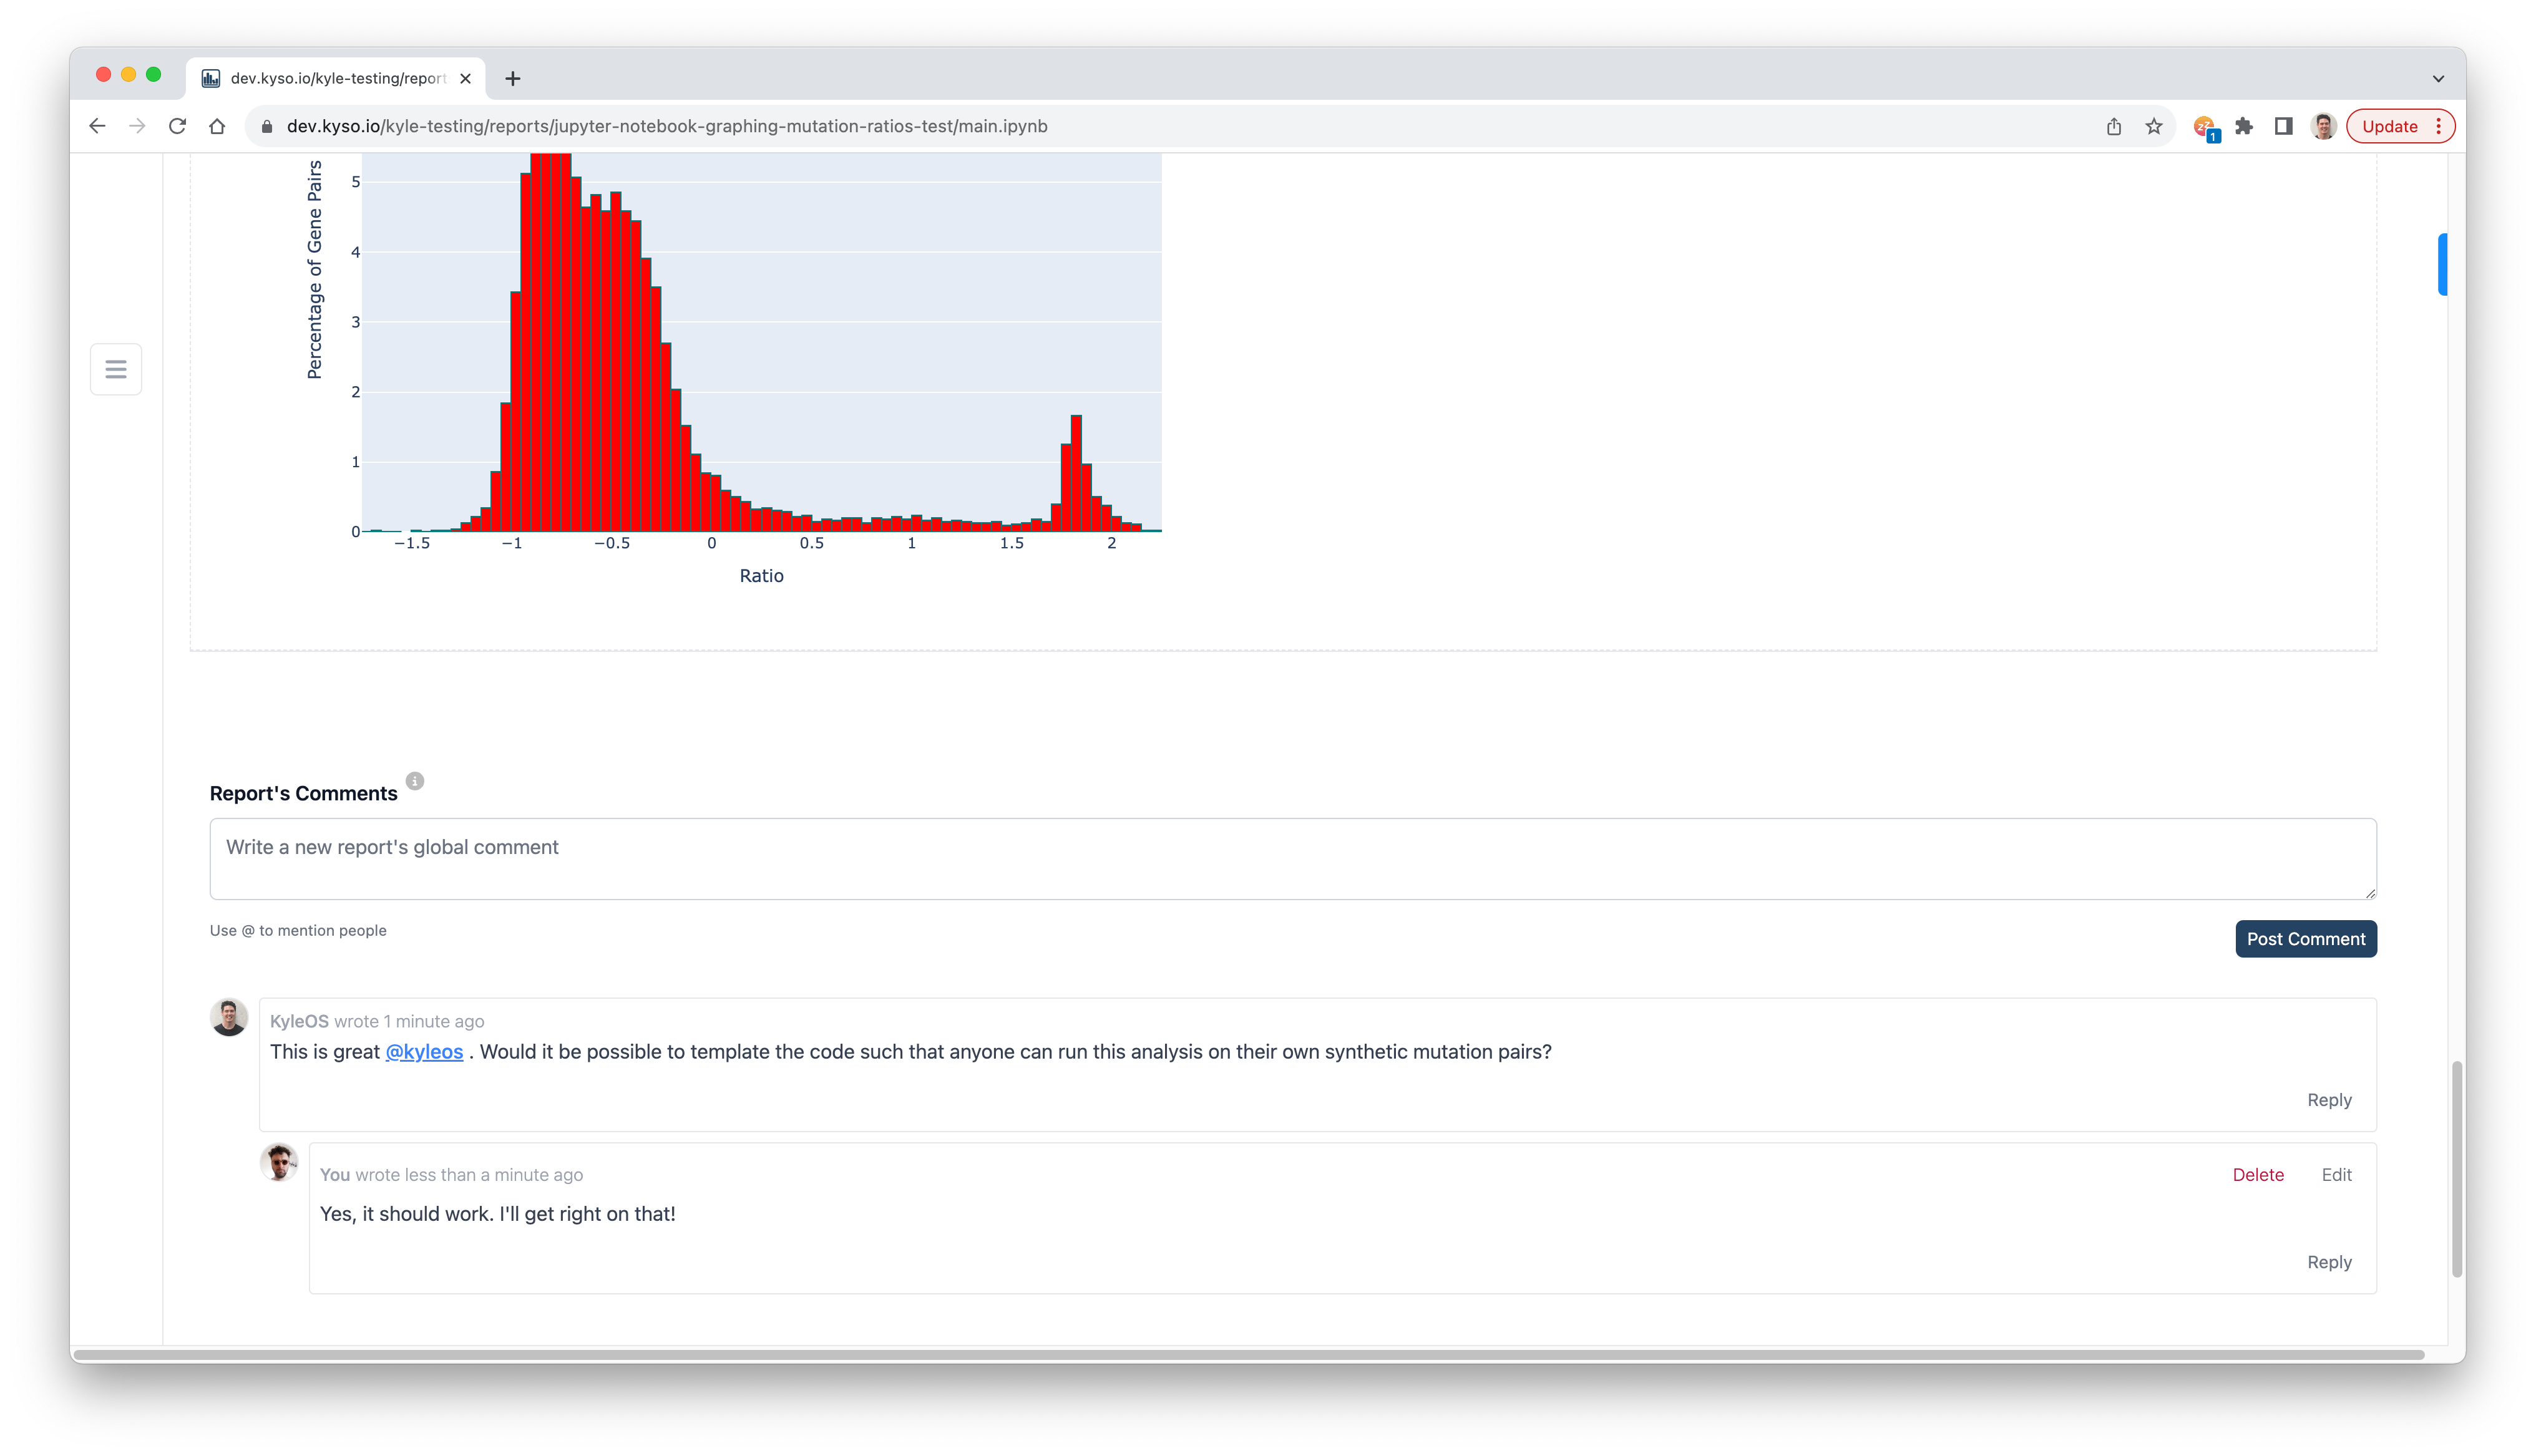Screen dimensions: 2536x1456
Task: Click the 'Ratio' x-axis label
Action: (x=761, y=575)
